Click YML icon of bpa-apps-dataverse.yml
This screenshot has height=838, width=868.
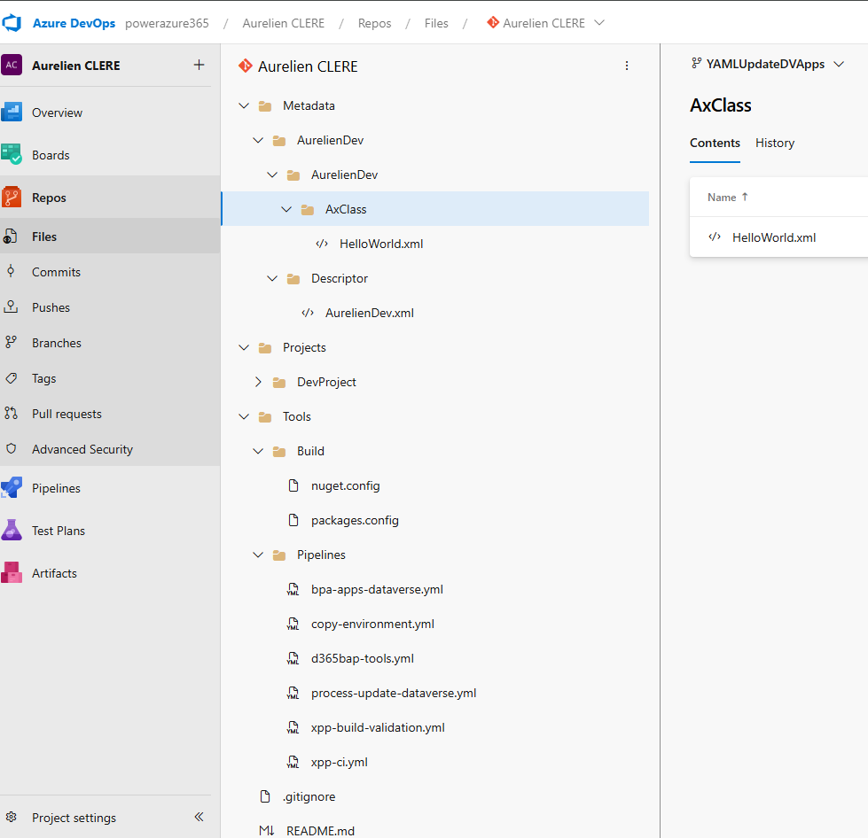click(293, 590)
